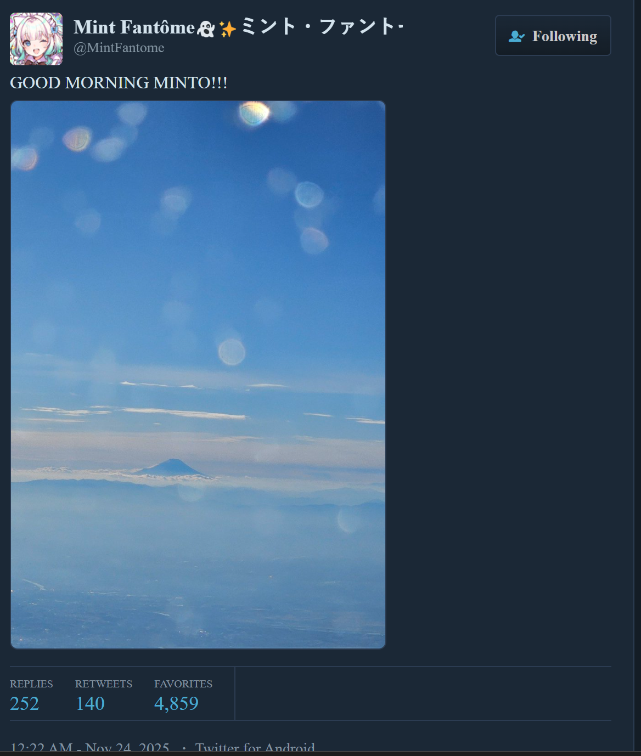Click the sparkles emoji in display name
Screen dimensions: 641x756
tap(228, 29)
